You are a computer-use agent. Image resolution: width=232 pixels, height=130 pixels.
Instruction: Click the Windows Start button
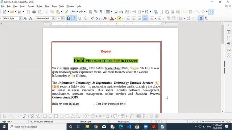click(4, 127)
